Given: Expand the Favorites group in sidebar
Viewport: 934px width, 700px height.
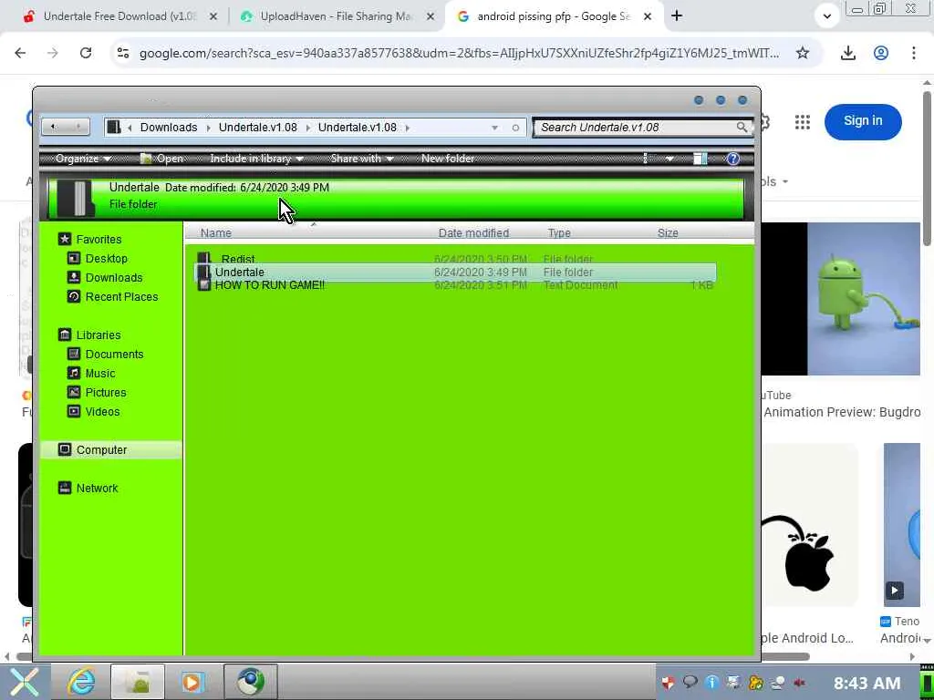Looking at the screenshot, I should point(99,240).
